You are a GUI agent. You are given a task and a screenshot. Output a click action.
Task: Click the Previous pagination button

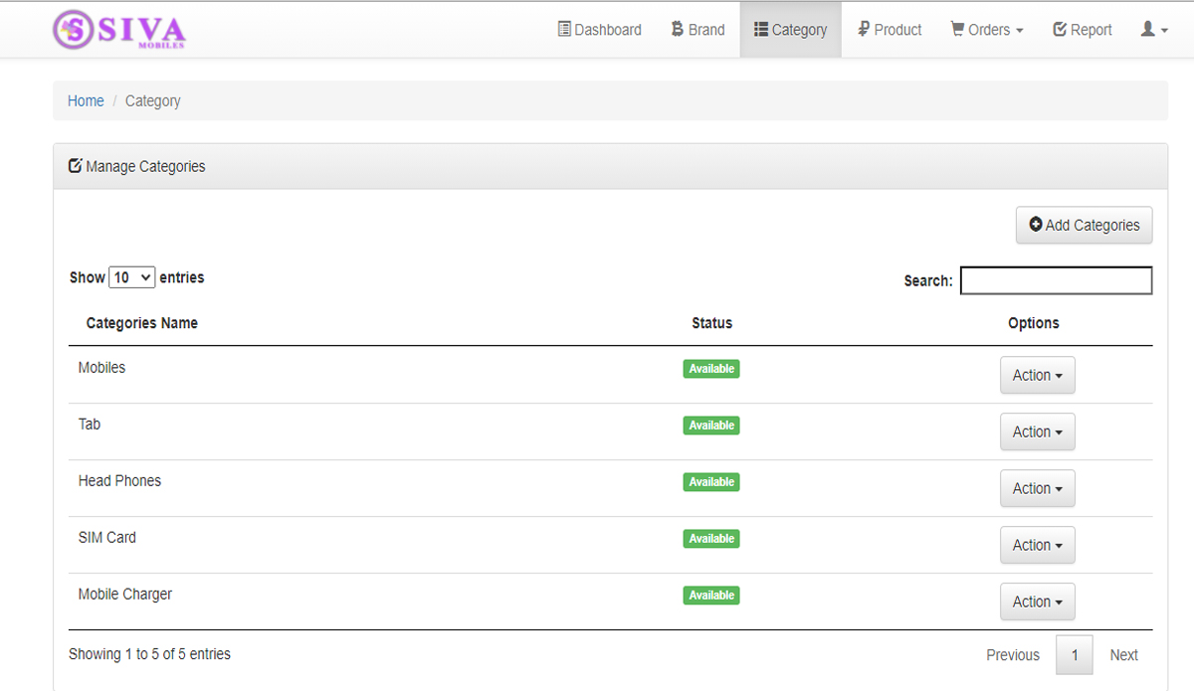pyautogui.click(x=1012, y=655)
